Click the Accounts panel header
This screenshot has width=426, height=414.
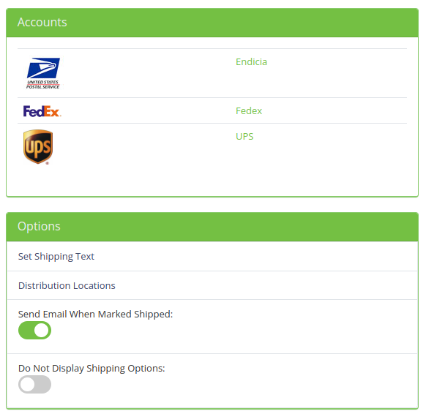point(212,23)
